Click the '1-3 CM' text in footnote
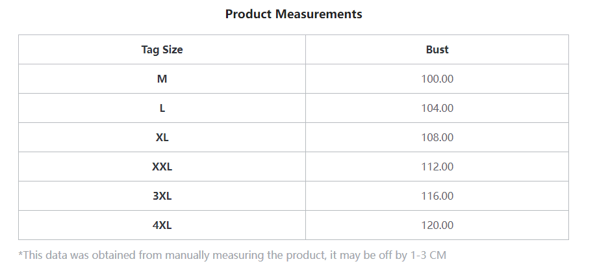 429,255
